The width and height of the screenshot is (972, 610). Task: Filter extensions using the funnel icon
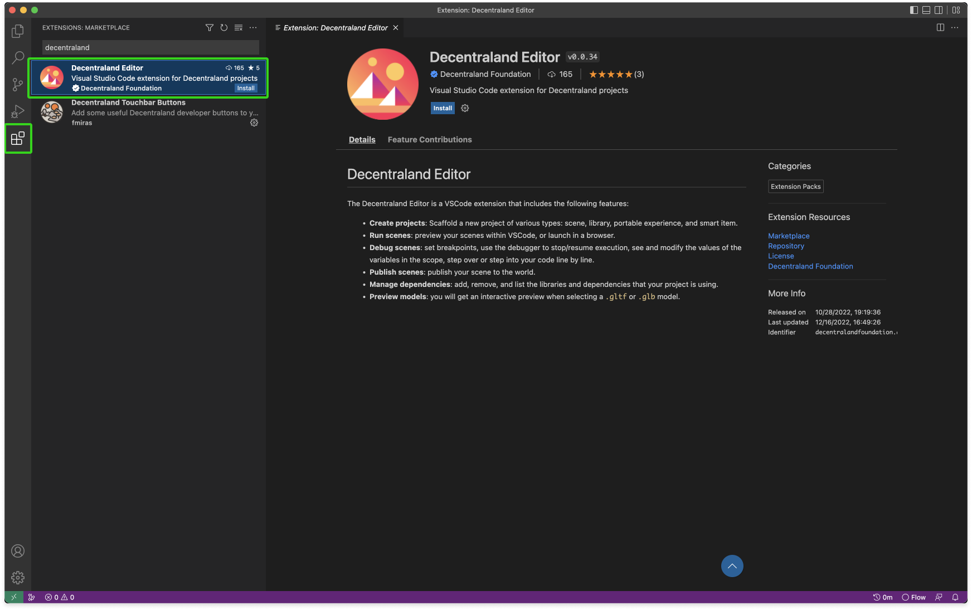[210, 28]
